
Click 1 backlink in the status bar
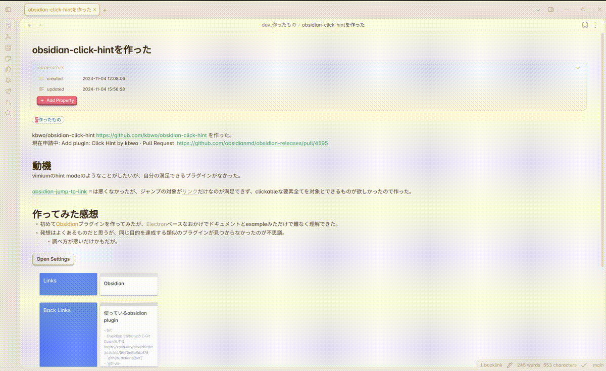[x=490, y=365]
